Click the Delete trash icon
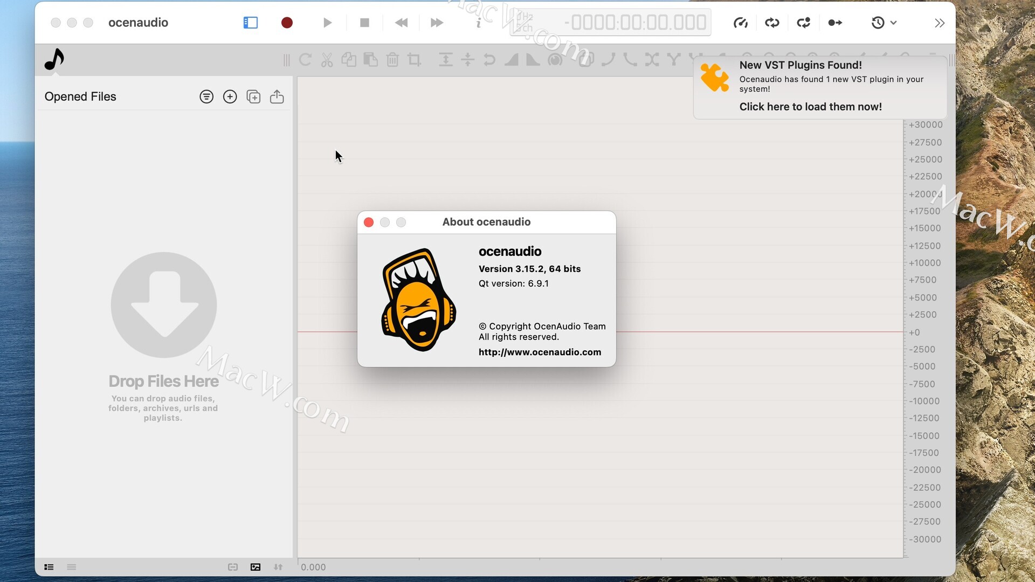Image resolution: width=1035 pixels, height=582 pixels. [x=392, y=60]
